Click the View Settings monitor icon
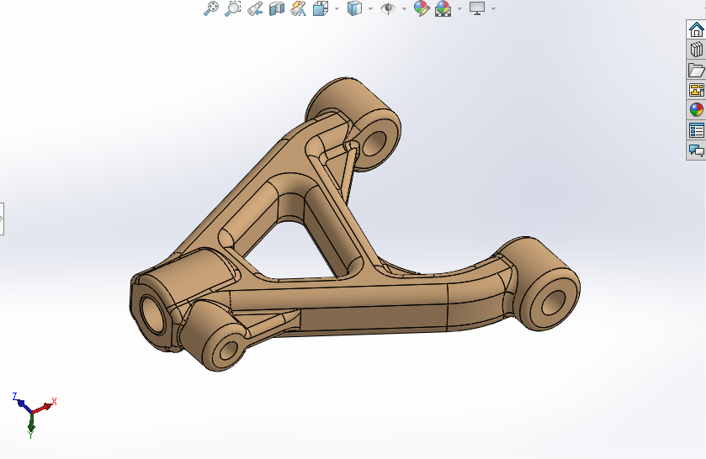 477,8
